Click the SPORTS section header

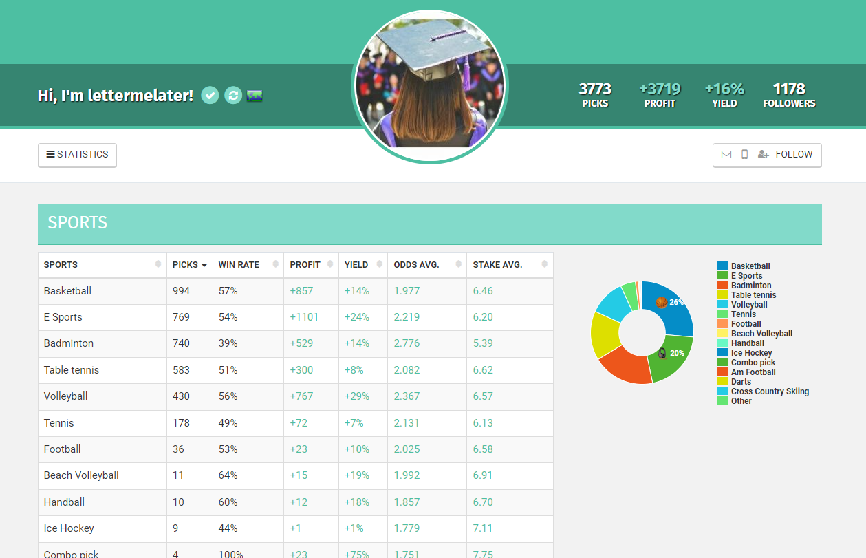point(430,224)
